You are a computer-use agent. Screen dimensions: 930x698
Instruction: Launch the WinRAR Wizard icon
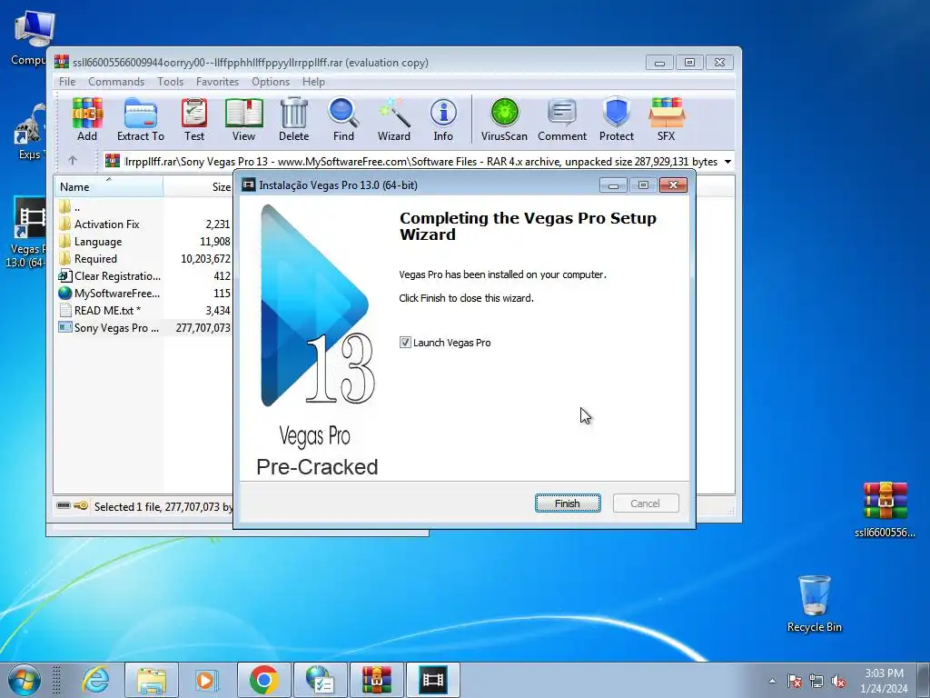pos(394,119)
